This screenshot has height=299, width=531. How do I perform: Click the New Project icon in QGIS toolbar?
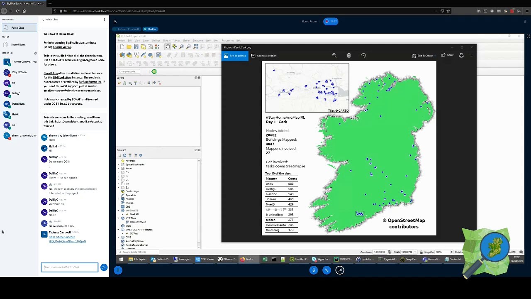[122, 47]
